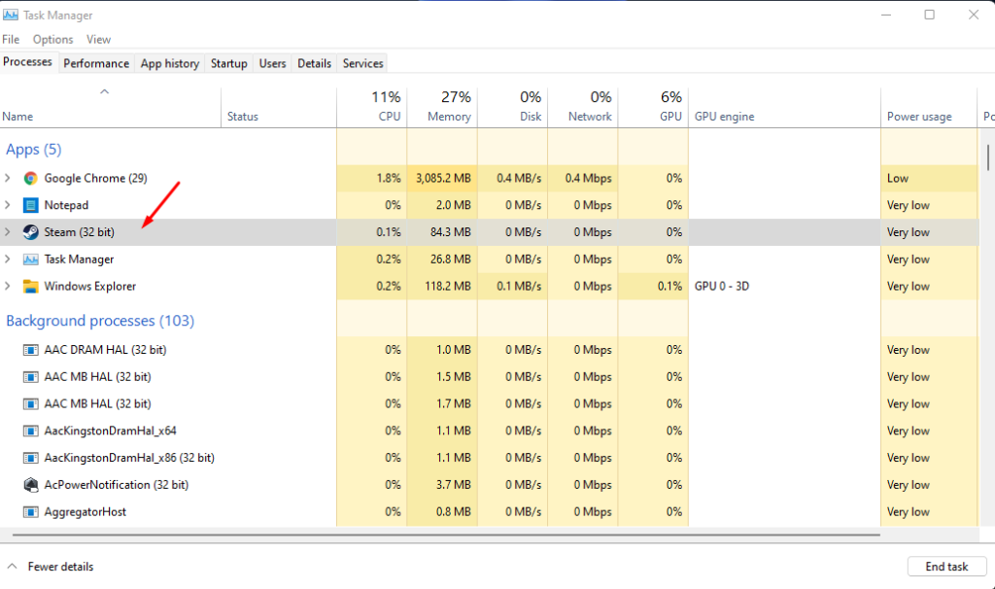The width and height of the screenshot is (995, 589).
Task: Click the vertical scrollbar thumb
Action: pos(988,157)
